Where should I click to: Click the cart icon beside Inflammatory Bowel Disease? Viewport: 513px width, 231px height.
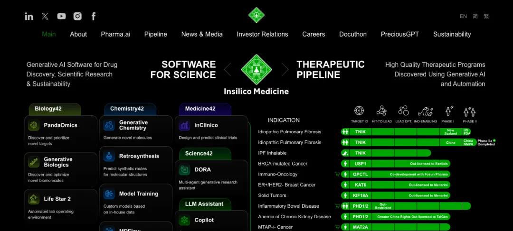tap(337, 206)
